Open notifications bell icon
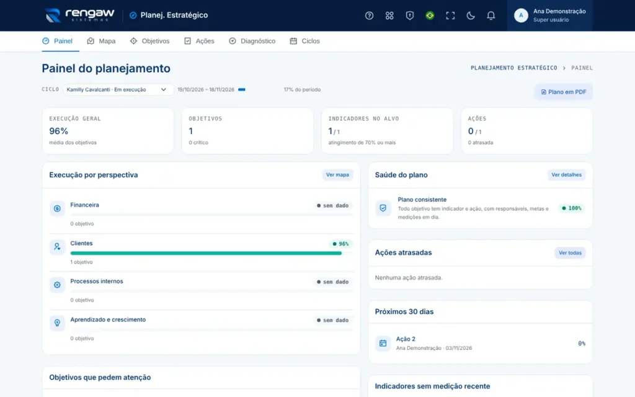The height and width of the screenshot is (397, 635). [491, 16]
